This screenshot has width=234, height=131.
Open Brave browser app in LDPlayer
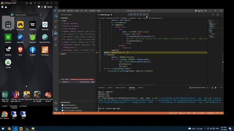tap(20, 51)
